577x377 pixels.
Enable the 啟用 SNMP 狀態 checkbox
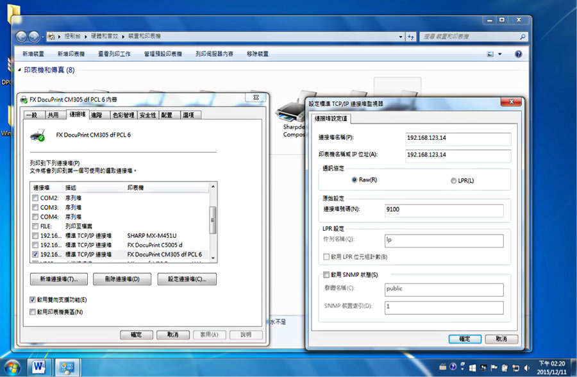[326, 274]
